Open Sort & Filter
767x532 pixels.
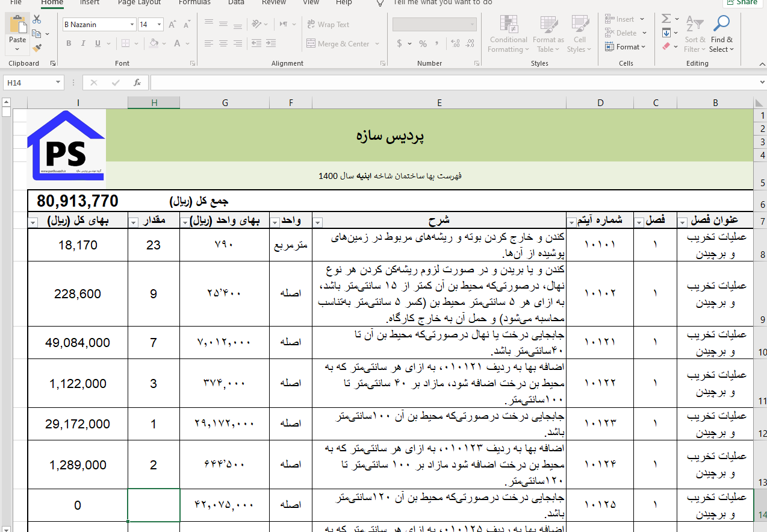(x=694, y=34)
